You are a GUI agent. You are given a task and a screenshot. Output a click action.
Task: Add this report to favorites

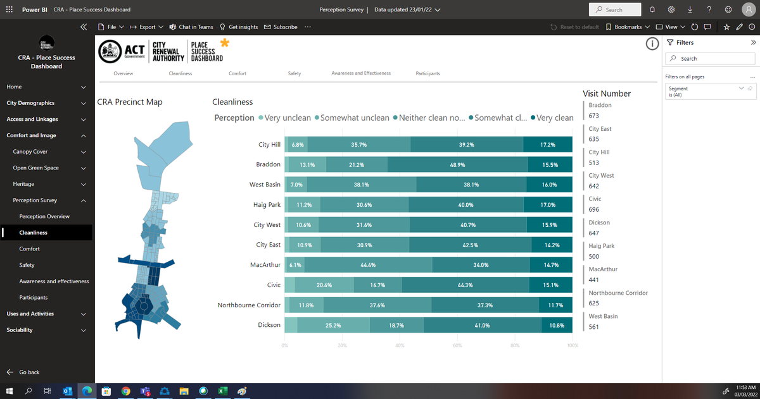(727, 27)
